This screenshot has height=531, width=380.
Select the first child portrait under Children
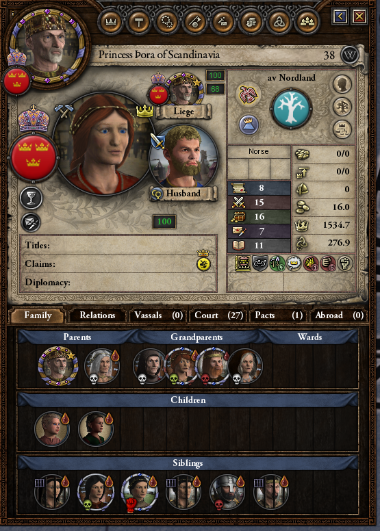pyautogui.click(x=52, y=429)
